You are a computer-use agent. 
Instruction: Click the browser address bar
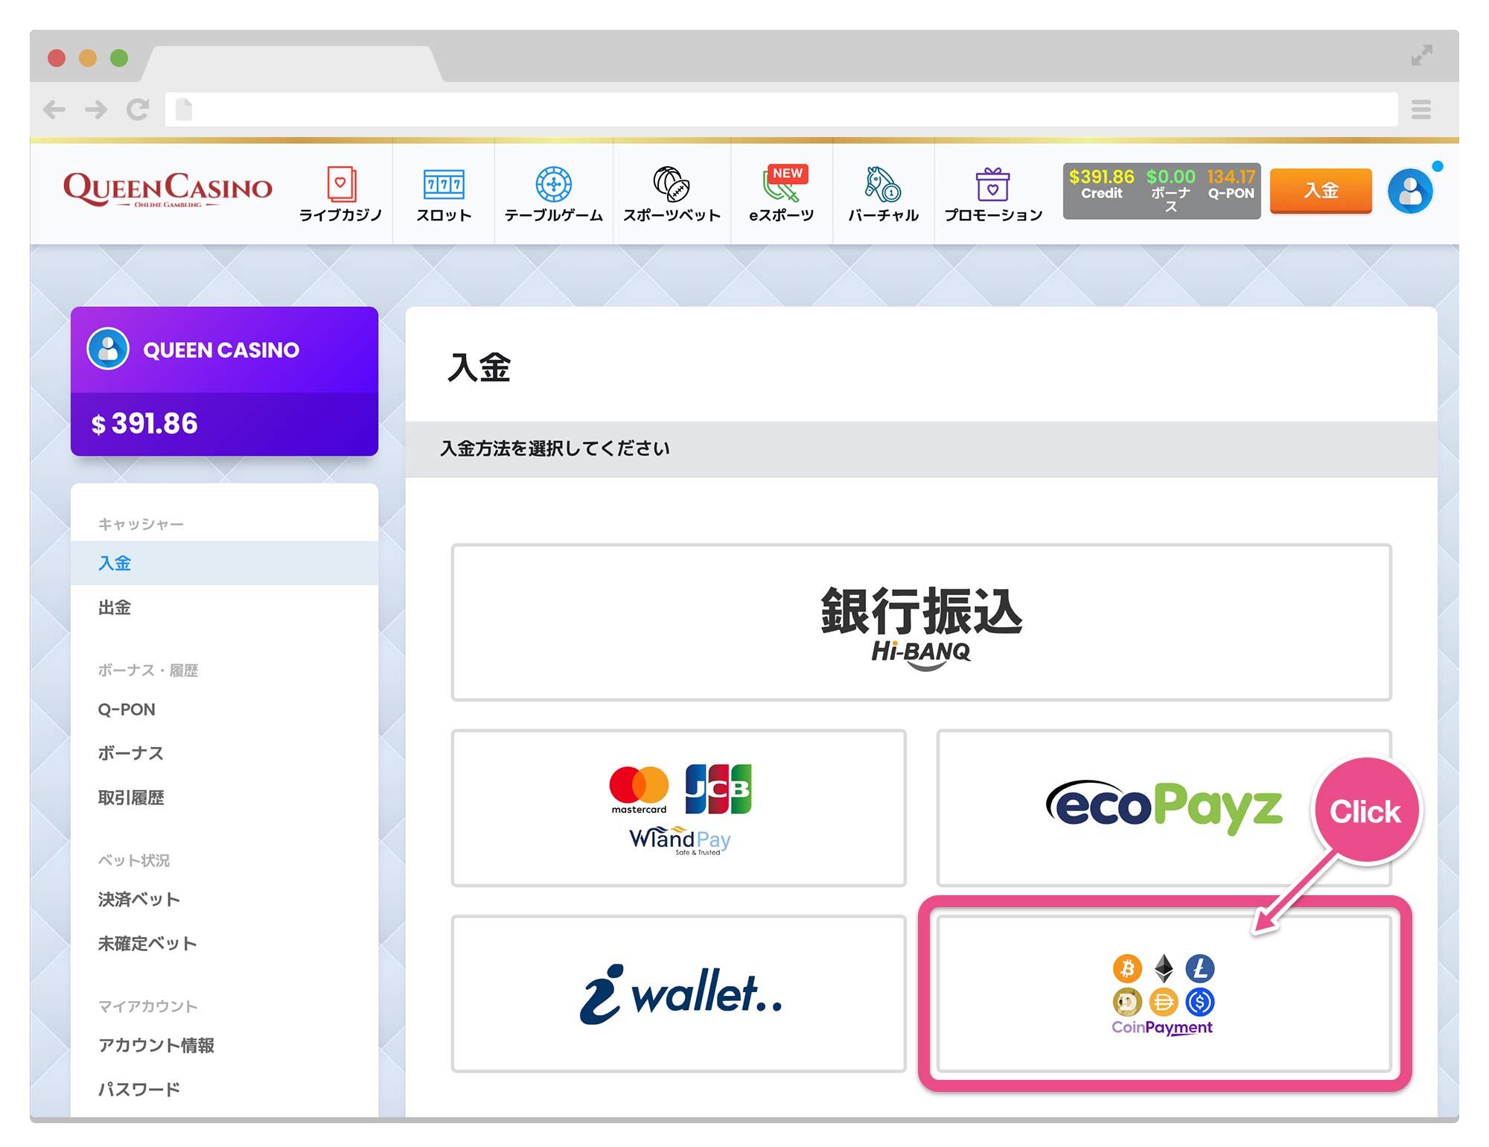[x=781, y=109]
